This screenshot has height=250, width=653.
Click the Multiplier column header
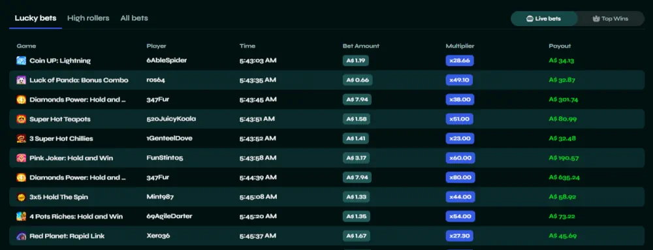[x=460, y=46]
